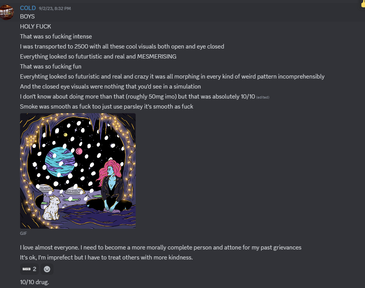Click the COLD username link
365x288 pixels.
pos(28,8)
